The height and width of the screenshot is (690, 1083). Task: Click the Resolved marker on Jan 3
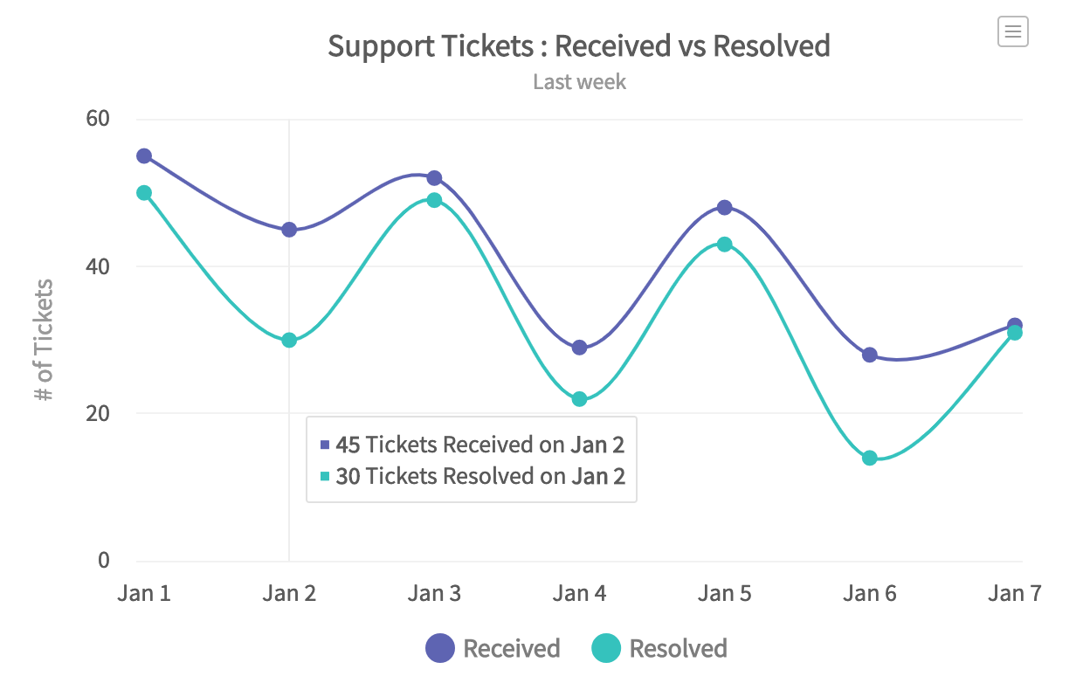(x=434, y=200)
